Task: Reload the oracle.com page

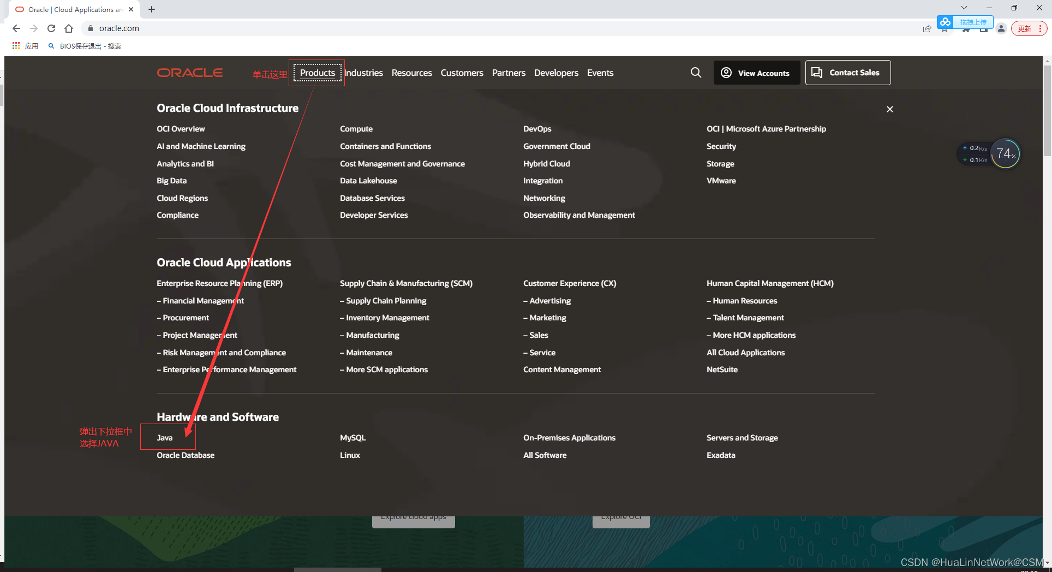Action: pyautogui.click(x=51, y=28)
